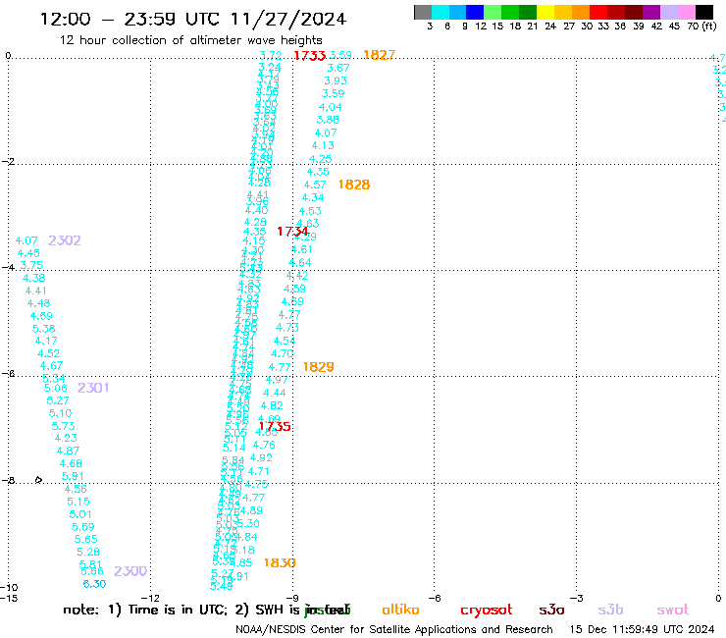Click the date range title 12:00 – 23:59 UTC
Image resolution: width=726 pixels, height=638 pixels.
pos(193,19)
